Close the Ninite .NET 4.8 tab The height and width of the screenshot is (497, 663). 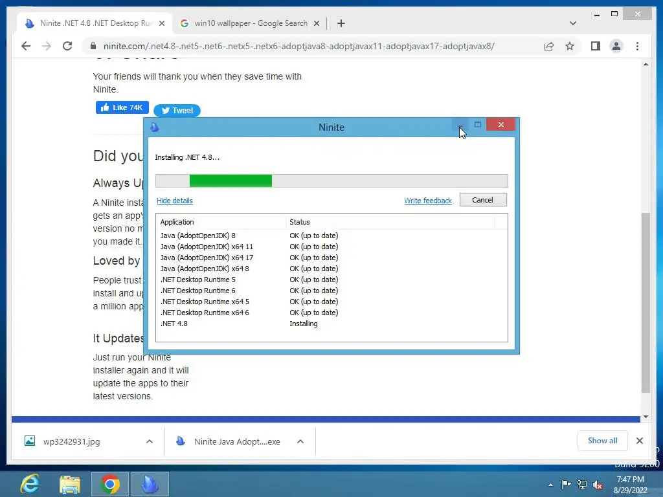coord(161,23)
